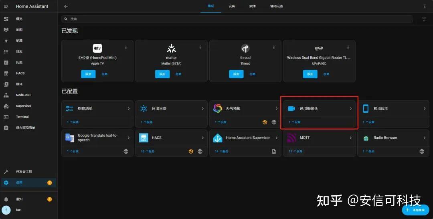
Task: Open the 日志 logbook in sidebar
Action: [29, 52]
